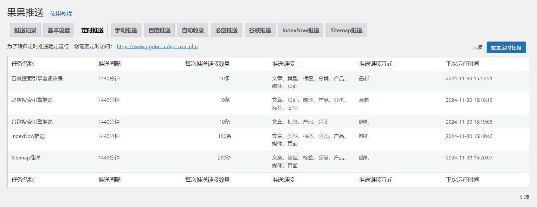
Task: Click push links text 文章、标签、产品、分类
Action: coord(300,122)
